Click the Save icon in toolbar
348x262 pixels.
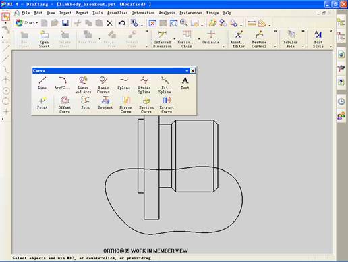point(65,23)
